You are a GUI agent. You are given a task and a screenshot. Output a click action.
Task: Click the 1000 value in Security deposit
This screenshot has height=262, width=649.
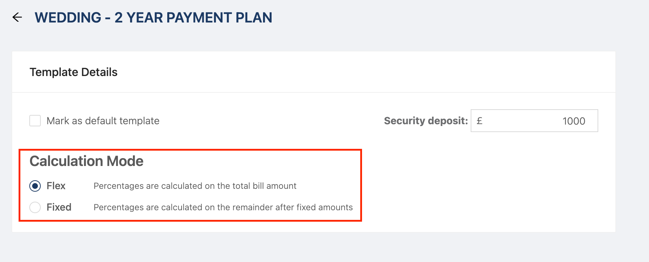coord(574,121)
